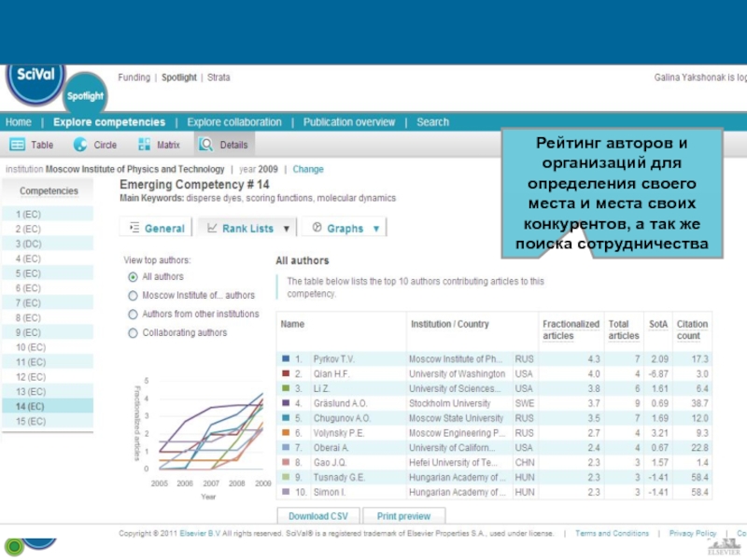Click University of Washington institution cell
747x560 pixels.
point(457,374)
